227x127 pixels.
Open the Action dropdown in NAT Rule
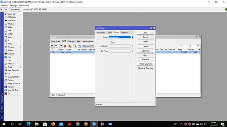[132, 37]
